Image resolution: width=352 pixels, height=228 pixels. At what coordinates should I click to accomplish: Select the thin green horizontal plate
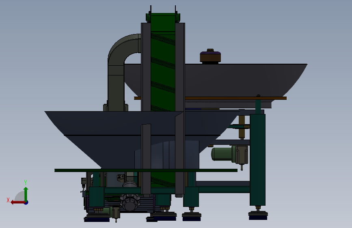tap(146, 170)
